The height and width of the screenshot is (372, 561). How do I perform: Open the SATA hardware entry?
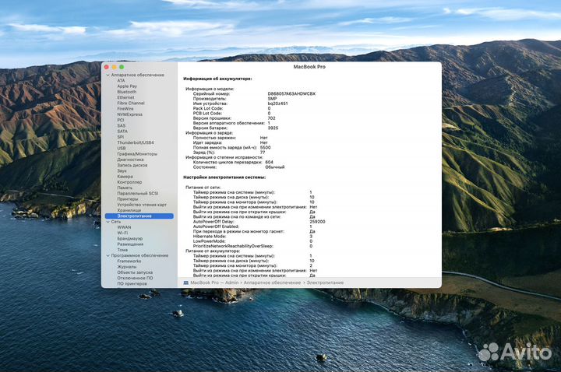click(x=122, y=132)
